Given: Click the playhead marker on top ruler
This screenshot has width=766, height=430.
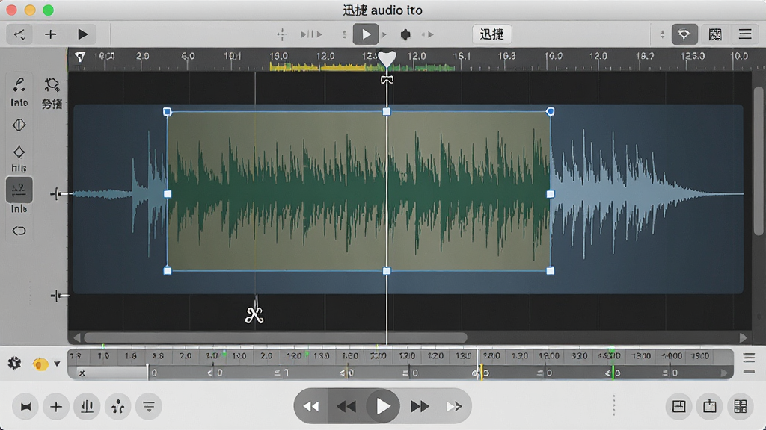Looking at the screenshot, I should pyautogui.click(x=387, y=58).
